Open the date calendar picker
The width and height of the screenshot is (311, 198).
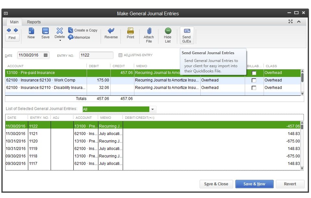46,55
